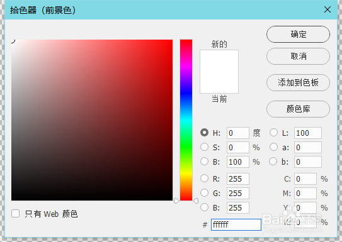Enable 只有 Web 颜色 checkbox
This screenshot has height=242, width=342.
(x=16, y=214)
